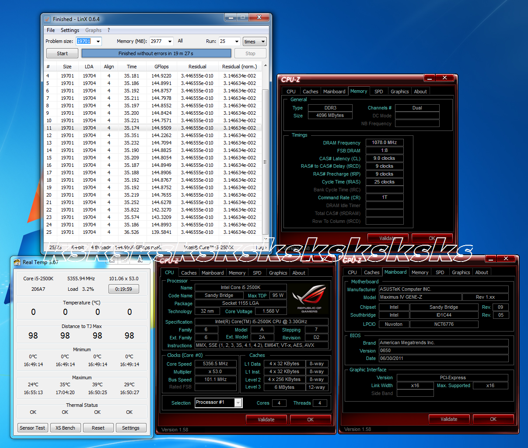Click the Real Temp title bar icon

[x=17, y=262]
